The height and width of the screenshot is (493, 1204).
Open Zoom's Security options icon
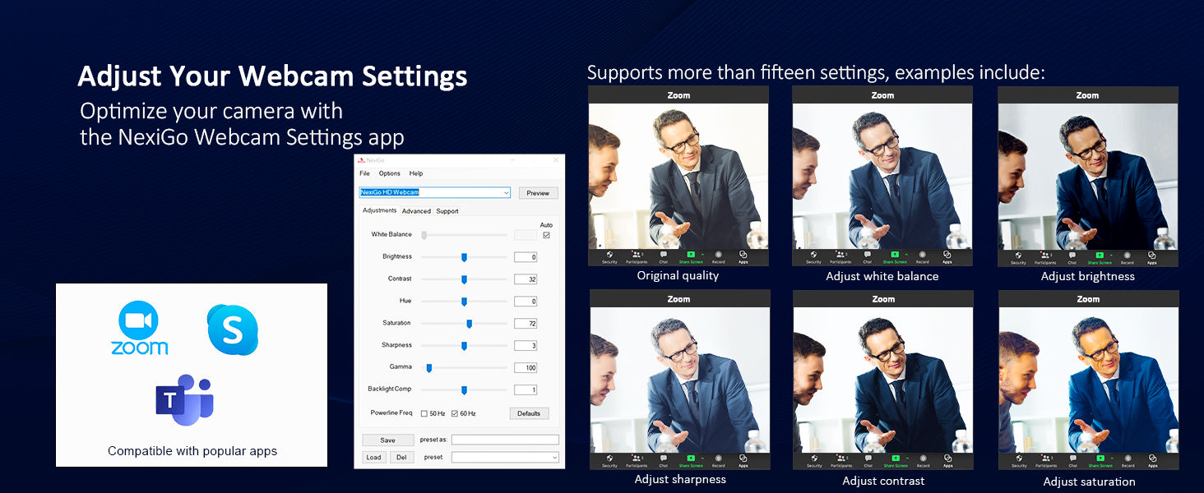click(x=609, y=254)
